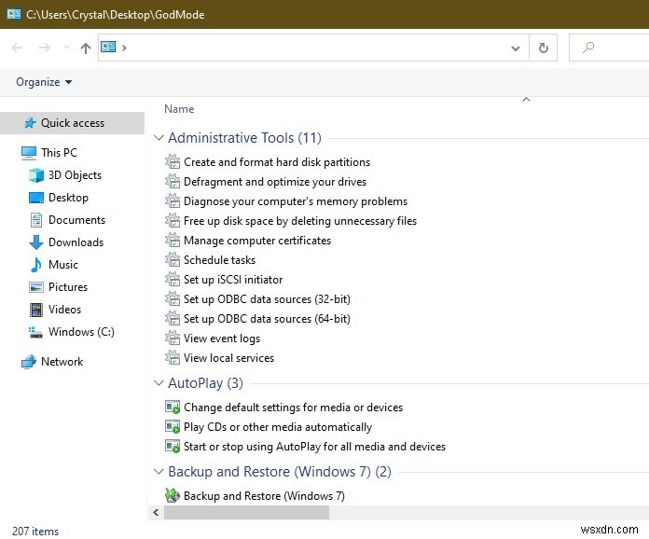
Task: Click icon beside View event logs
Action: click(x=173, y=339)
